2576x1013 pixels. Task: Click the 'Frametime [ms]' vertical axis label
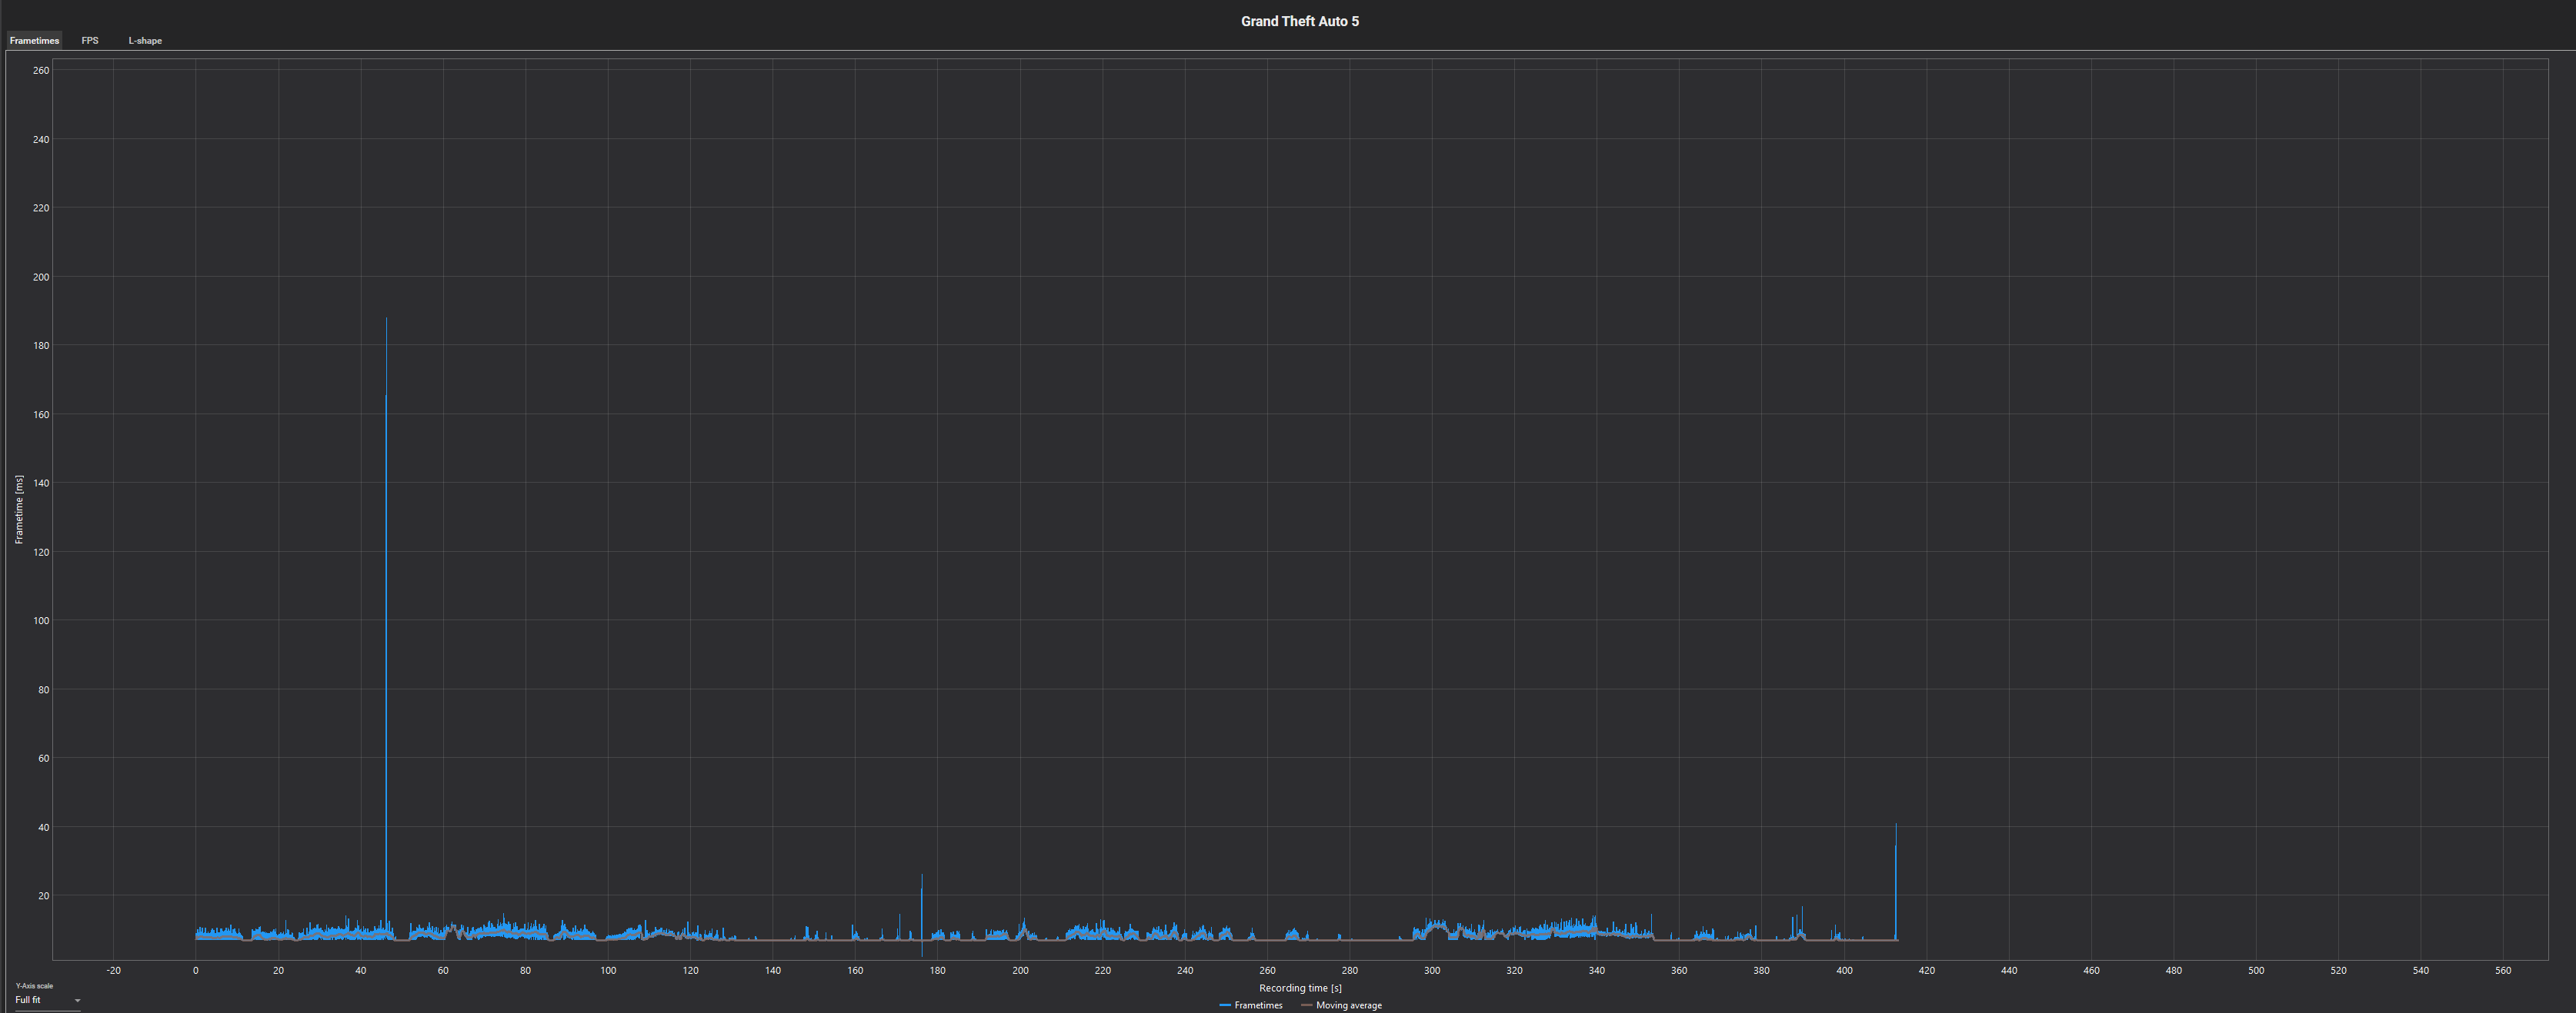click(x=19, y=510)
